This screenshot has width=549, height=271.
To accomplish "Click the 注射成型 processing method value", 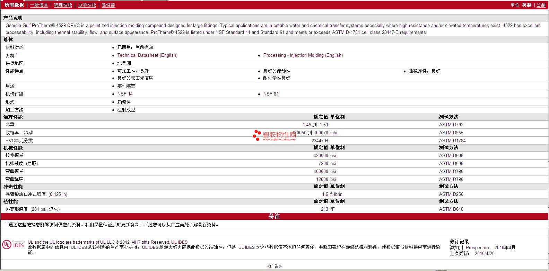I will [x=126, y=110].
